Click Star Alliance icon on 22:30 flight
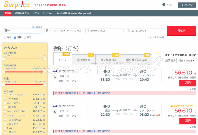 55,112
